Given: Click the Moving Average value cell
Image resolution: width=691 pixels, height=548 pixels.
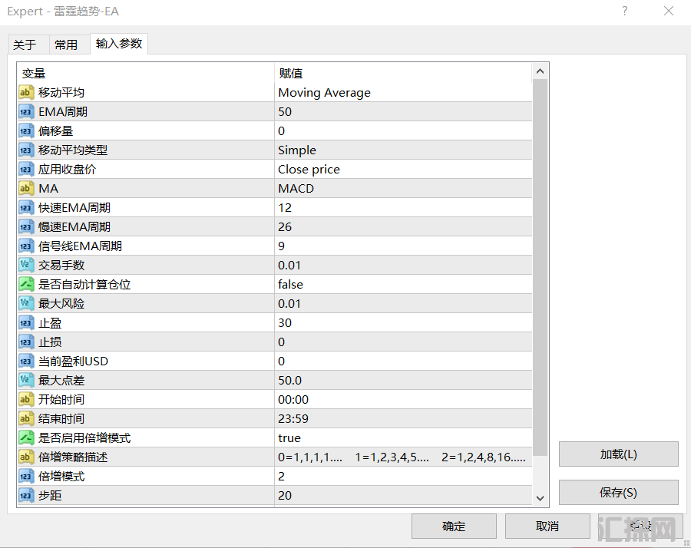Looking at the screenshot, I should (403, 93).
